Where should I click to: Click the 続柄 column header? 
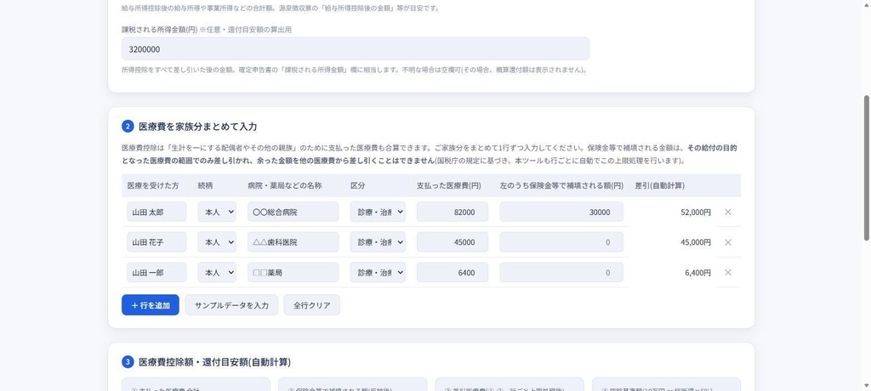[205, 185]
